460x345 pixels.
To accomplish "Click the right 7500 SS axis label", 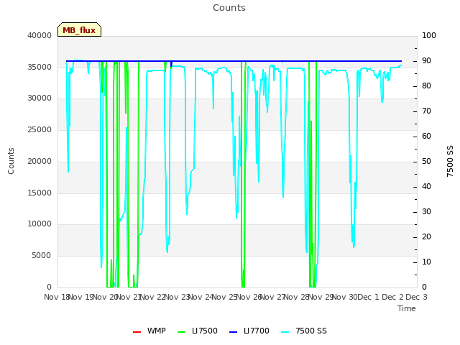I will tap(450, 161).
